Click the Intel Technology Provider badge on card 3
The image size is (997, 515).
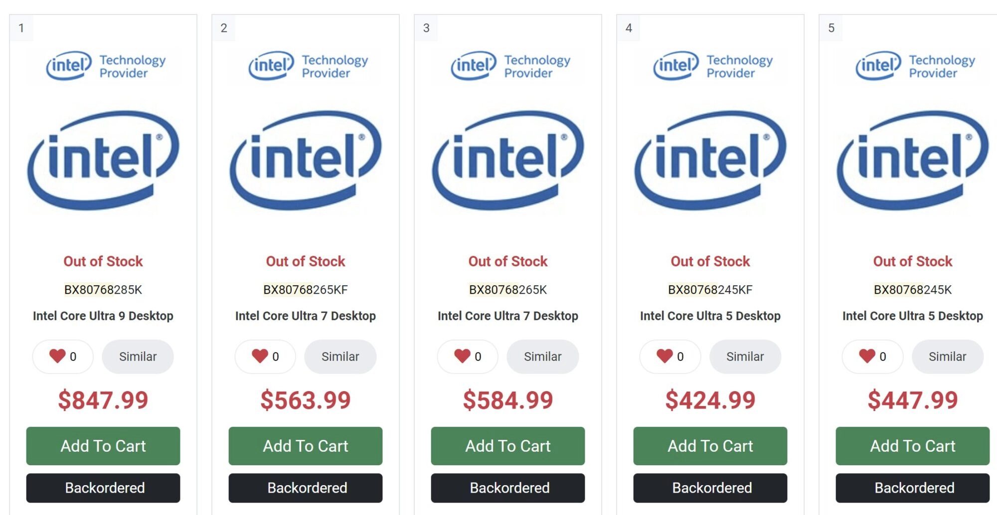coord(510,66)
